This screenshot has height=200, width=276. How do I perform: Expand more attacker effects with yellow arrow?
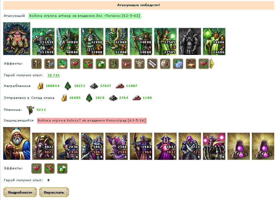point(212,64)
